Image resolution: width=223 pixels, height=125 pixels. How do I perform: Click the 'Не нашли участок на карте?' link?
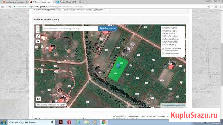(51, 105)
